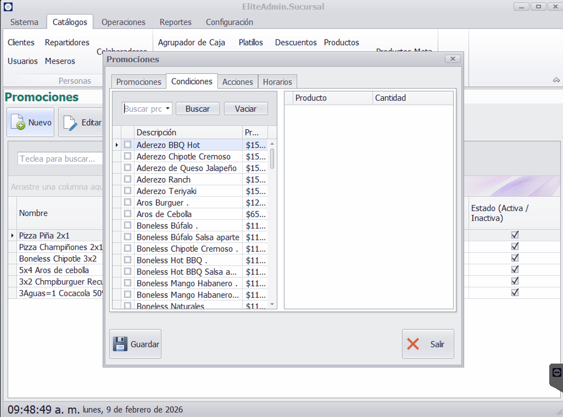Image resolution: width=563 pixels, height=417 pixels.
Task: Open the Horarios tab
Action: point(277,82)
